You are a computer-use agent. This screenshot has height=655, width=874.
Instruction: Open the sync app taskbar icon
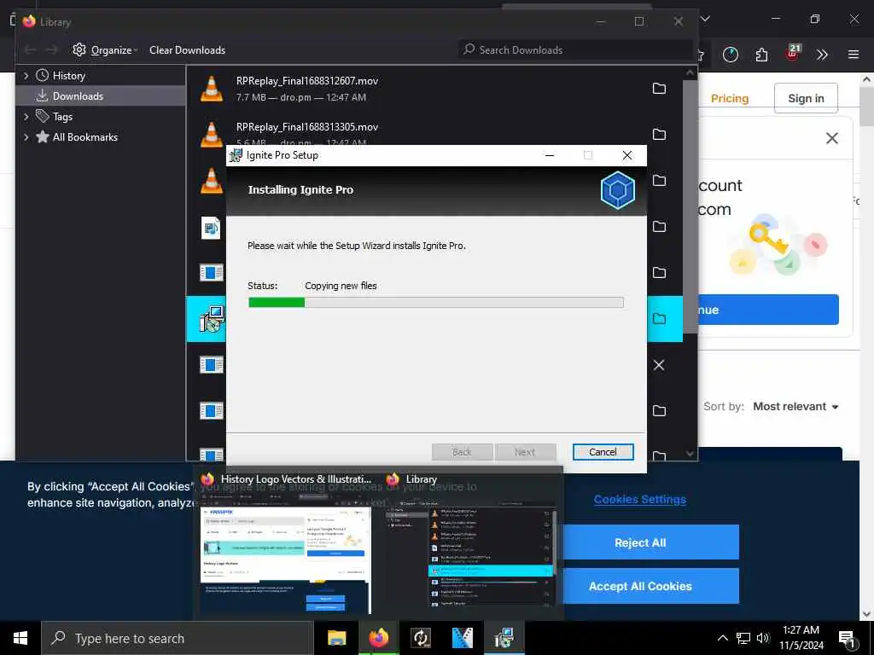click(420, 638)
